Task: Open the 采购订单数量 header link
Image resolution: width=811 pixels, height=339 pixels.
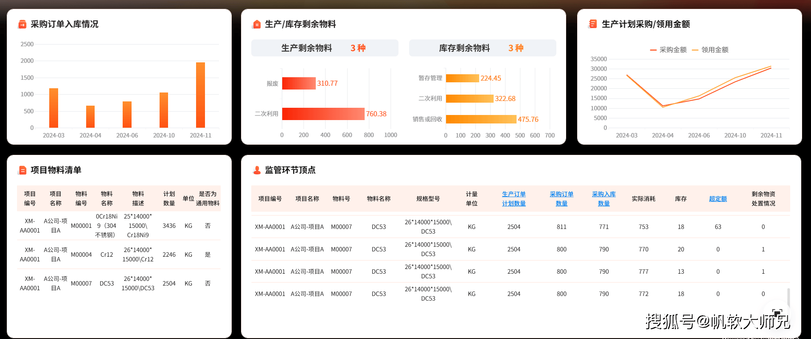Action: click(x=561, y=199)
